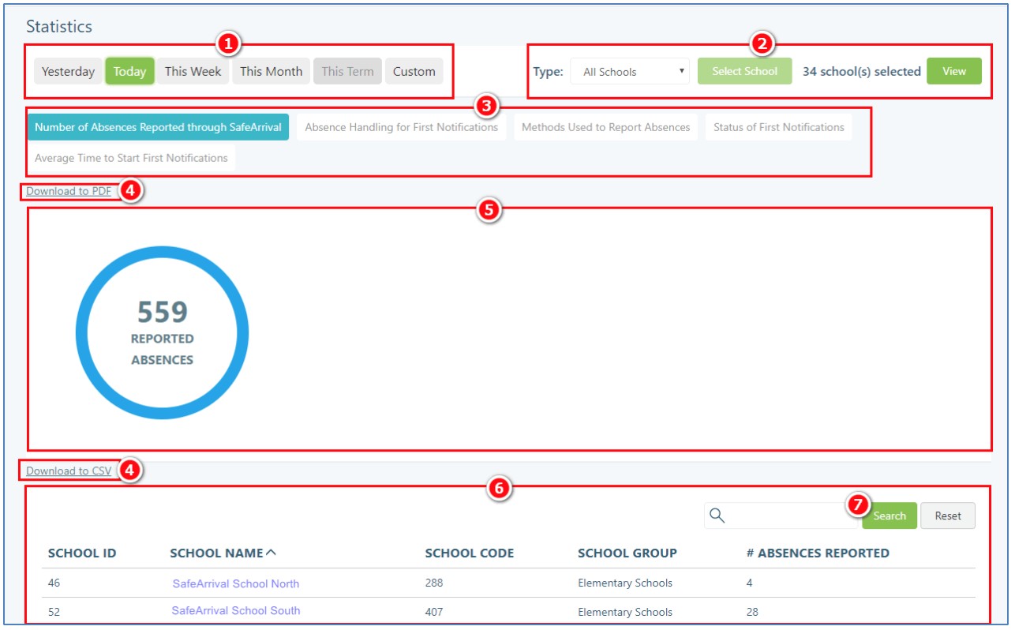Open Methods Used to Report Absences tab

(x=605, y=127)
